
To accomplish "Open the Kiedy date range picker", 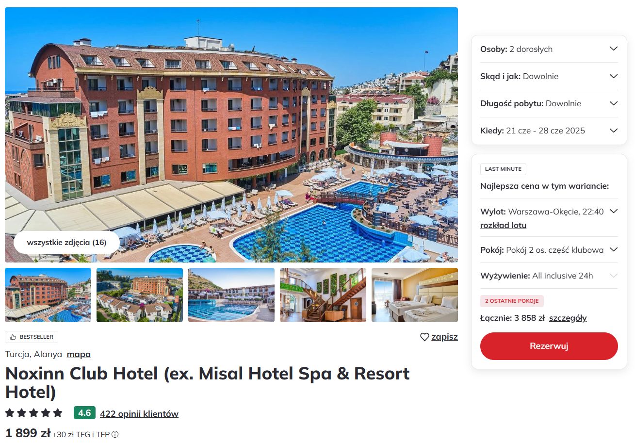I will pos(549,131).
